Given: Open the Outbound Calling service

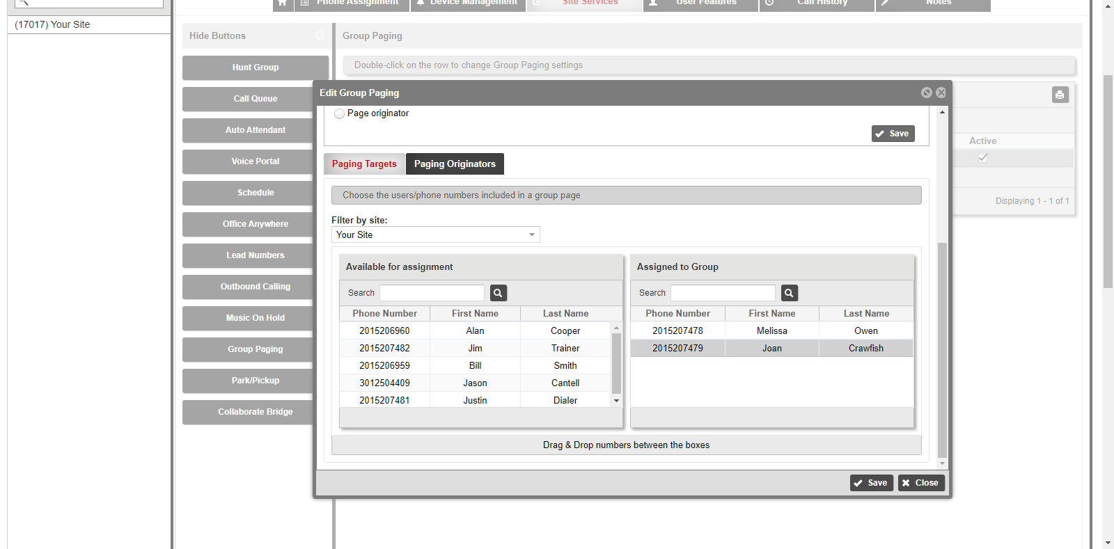Looking at the screenshot, I should click(x=248, y=287).
